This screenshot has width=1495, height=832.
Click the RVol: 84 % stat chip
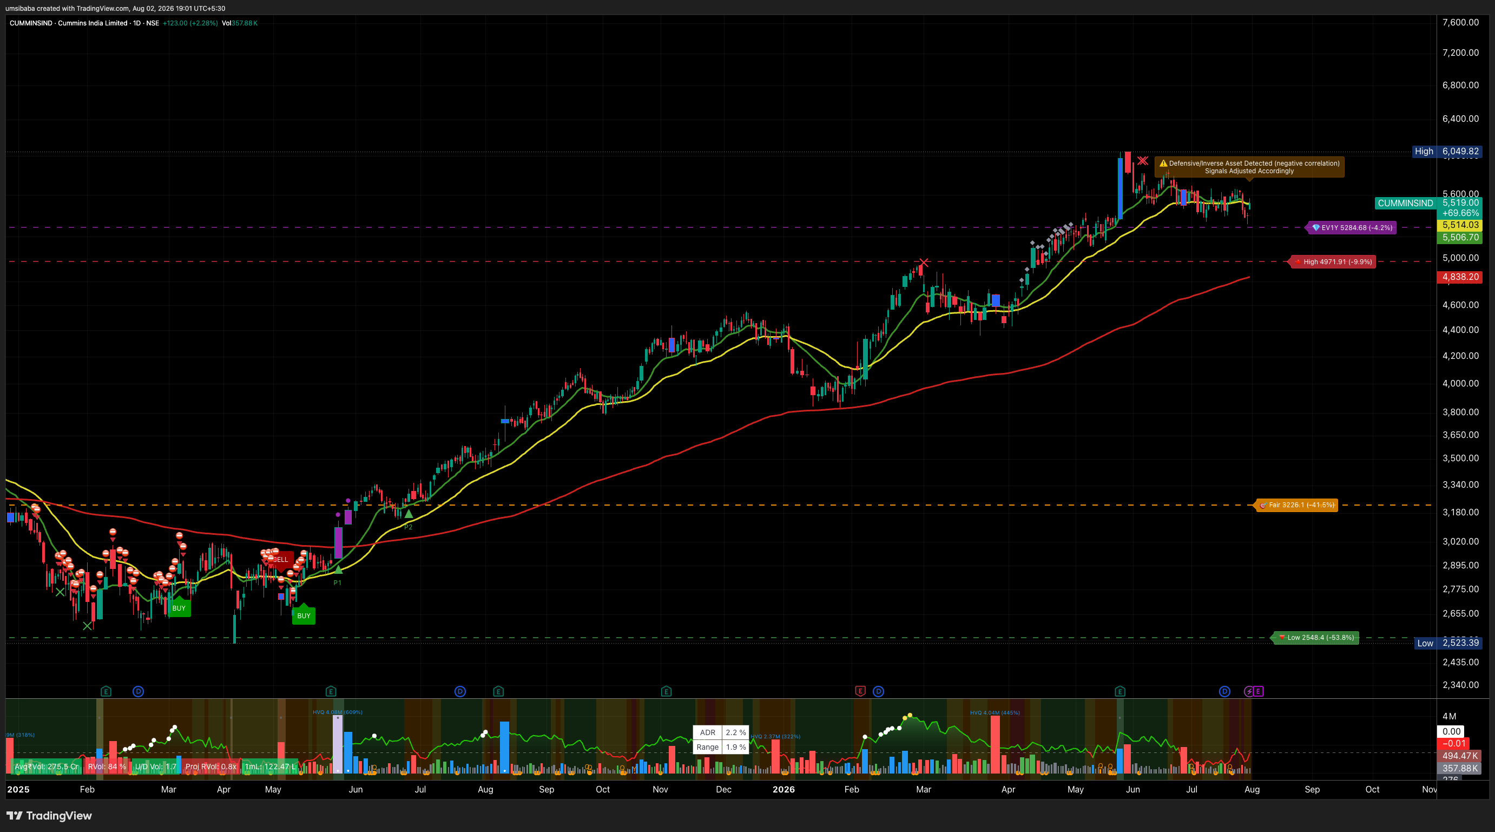(x=106, y=767)
